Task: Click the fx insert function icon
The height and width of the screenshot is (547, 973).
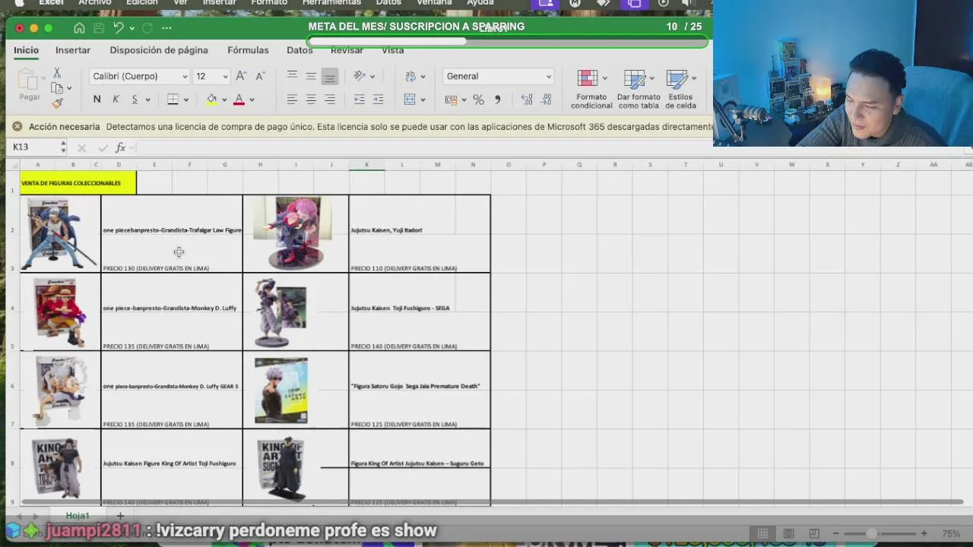Action: [120, 147]
